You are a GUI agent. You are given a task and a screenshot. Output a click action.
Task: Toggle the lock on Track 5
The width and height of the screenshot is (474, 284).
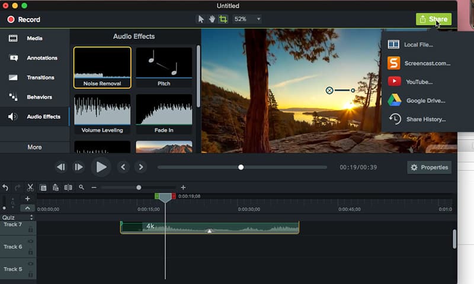pyautogui.click(x=31, y=275)
